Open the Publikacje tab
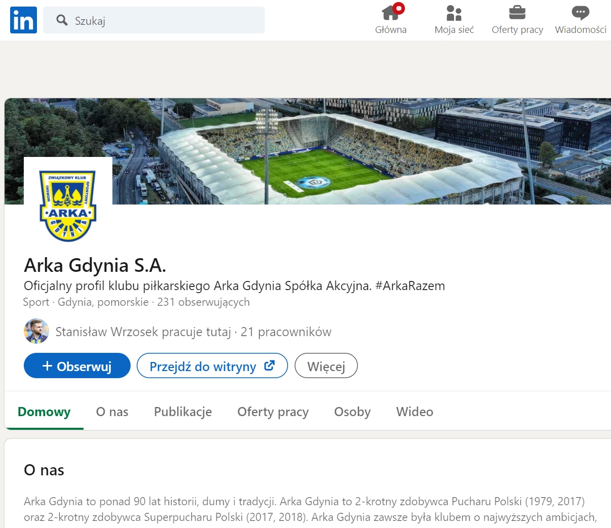The height and width of the screenshot is (528, 611). tap(183, 412)
